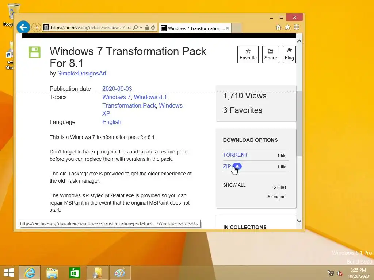Click the 5 Original files text

277,197
